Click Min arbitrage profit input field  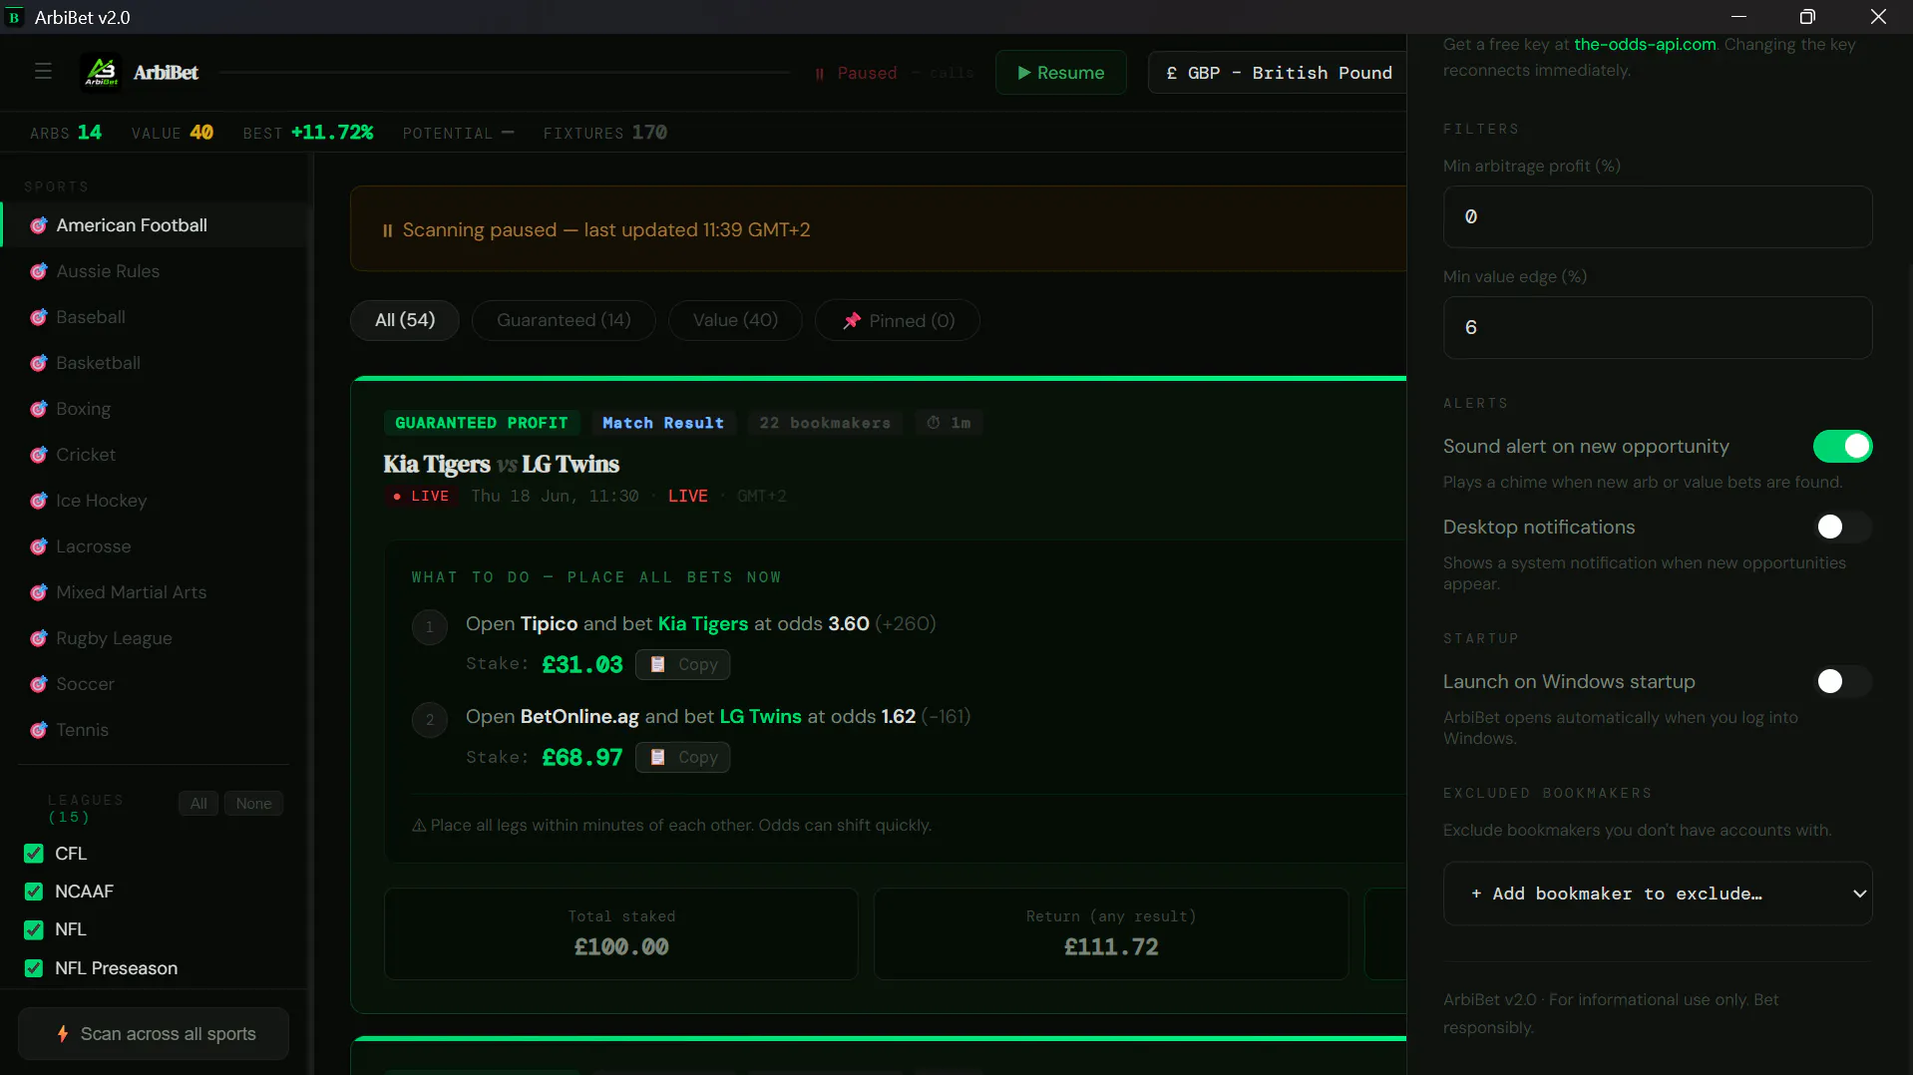tap(1658, 216)
